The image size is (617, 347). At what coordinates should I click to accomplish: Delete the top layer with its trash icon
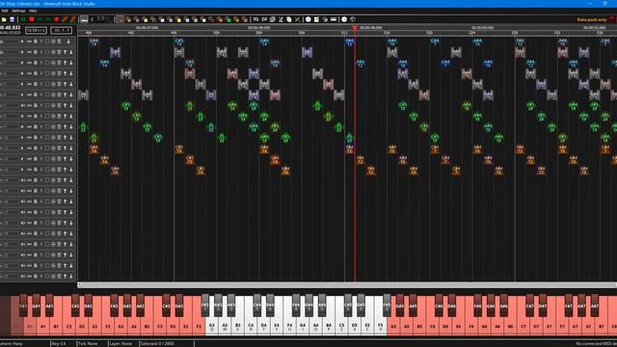point(59,41)
